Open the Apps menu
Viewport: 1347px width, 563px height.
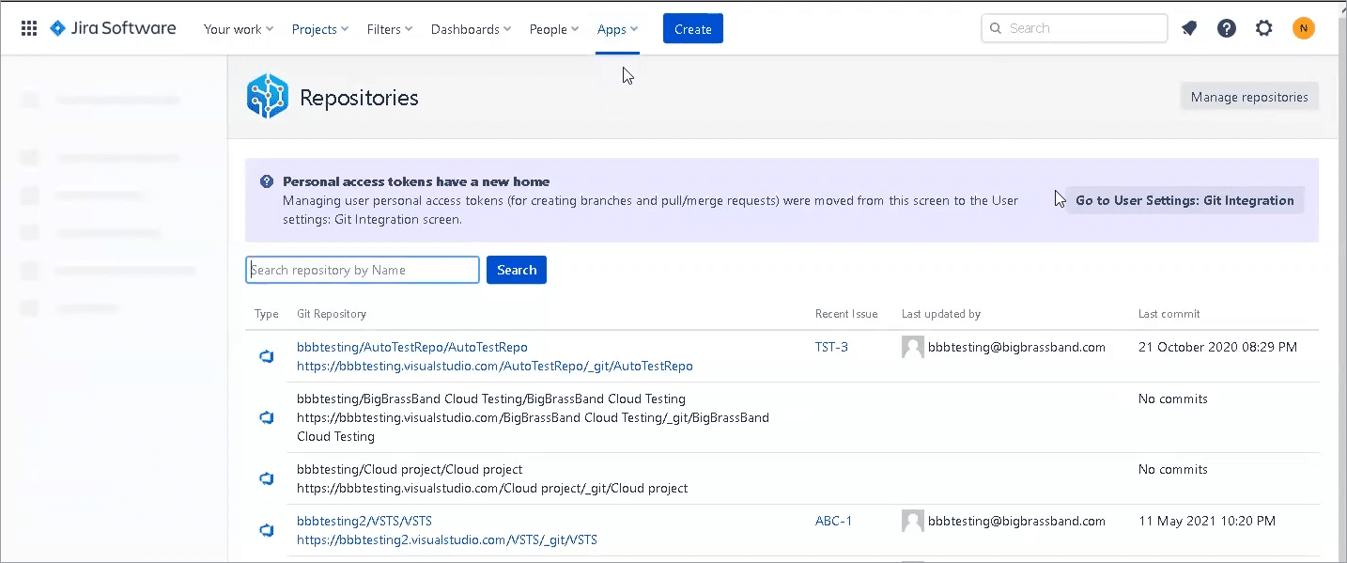coord(617,29)
